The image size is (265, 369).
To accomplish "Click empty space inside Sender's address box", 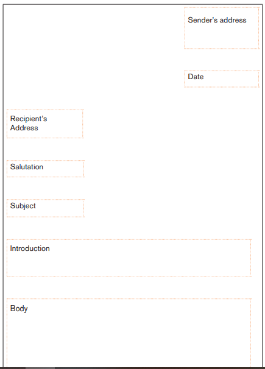I will (x=222, y=37).
